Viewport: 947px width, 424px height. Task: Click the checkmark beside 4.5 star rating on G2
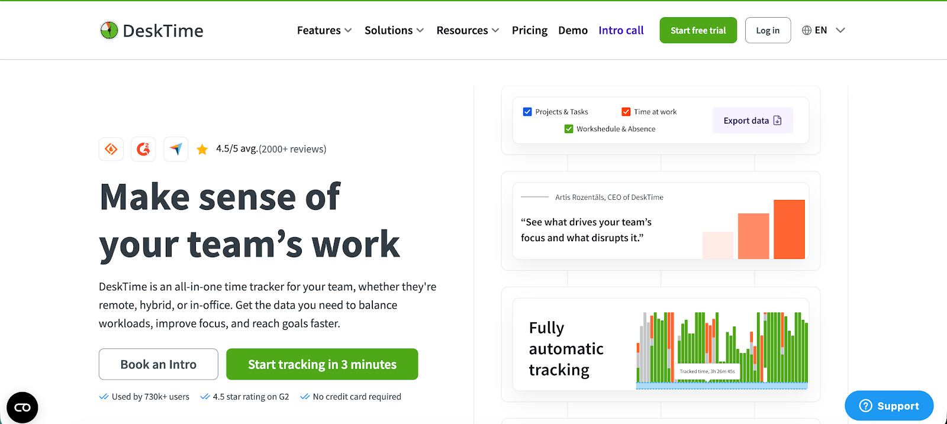205,397
